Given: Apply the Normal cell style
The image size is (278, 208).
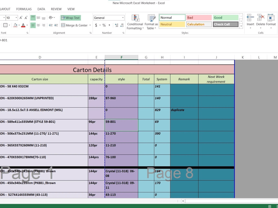Looking at the screenshot, I should [x=172, y=17].
